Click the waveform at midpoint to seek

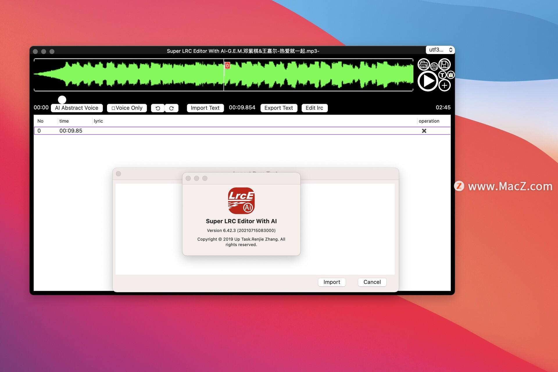(x=224, y=75)
